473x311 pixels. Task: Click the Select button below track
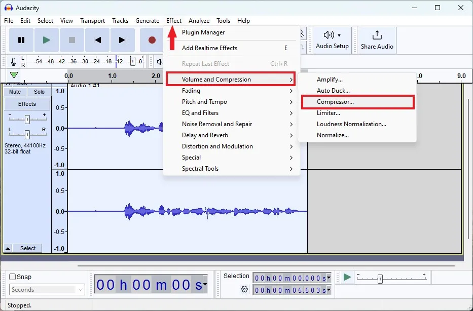click(x=28, y=248)
